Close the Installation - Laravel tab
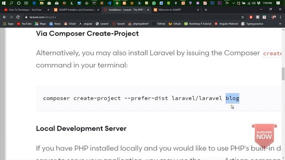The height and width of the screenshot is (160, 285). 148,10
